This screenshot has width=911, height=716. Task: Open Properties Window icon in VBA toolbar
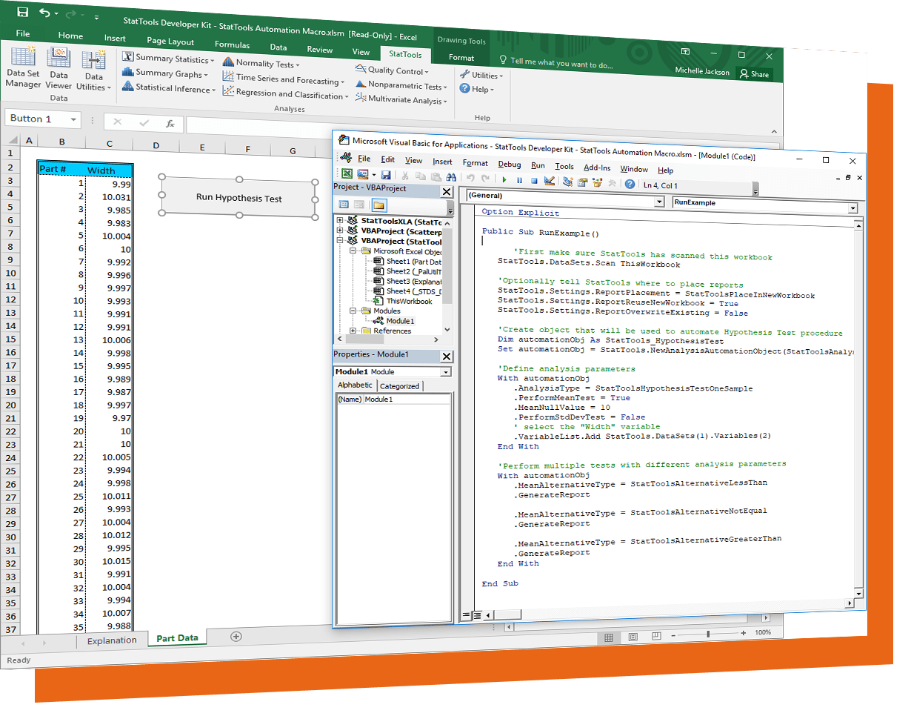[583, 182]
